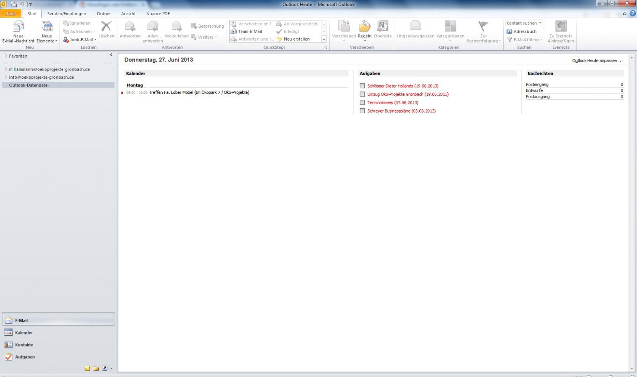Image resolution: width=637 pixels, height=377 pixels.
Task: Collapse the navigation pane arrow
Action: (111, 55)
